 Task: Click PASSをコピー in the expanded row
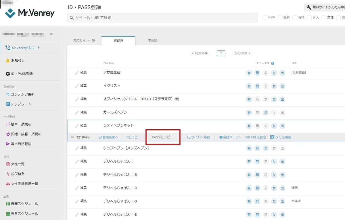(163, 137)
